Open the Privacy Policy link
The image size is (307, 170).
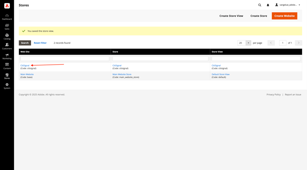[x=273, y=95]
